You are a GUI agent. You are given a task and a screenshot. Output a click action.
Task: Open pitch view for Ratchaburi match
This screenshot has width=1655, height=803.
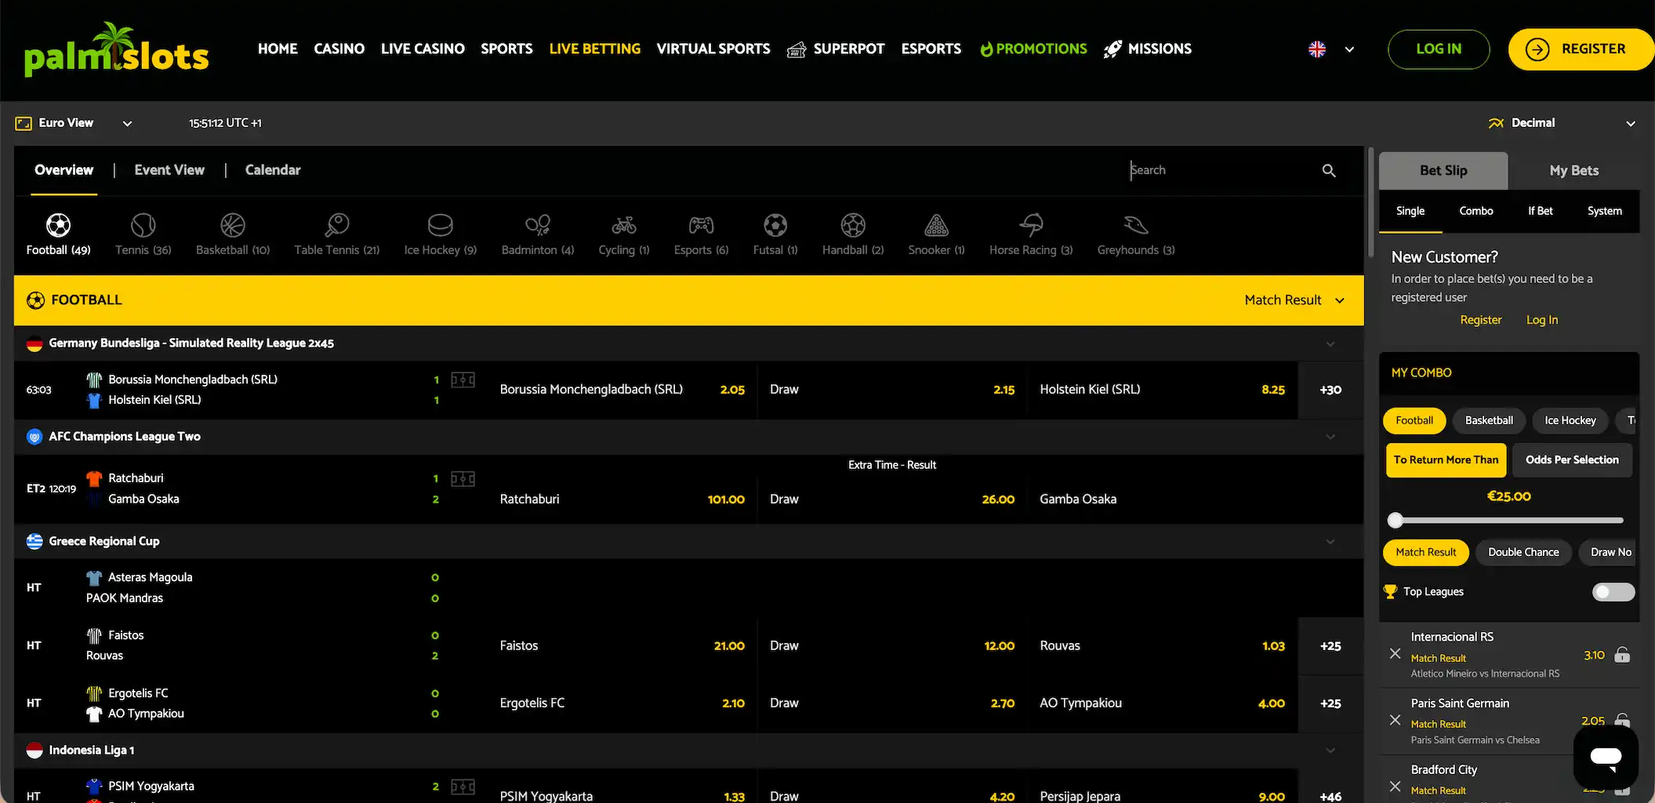[463, 479]
